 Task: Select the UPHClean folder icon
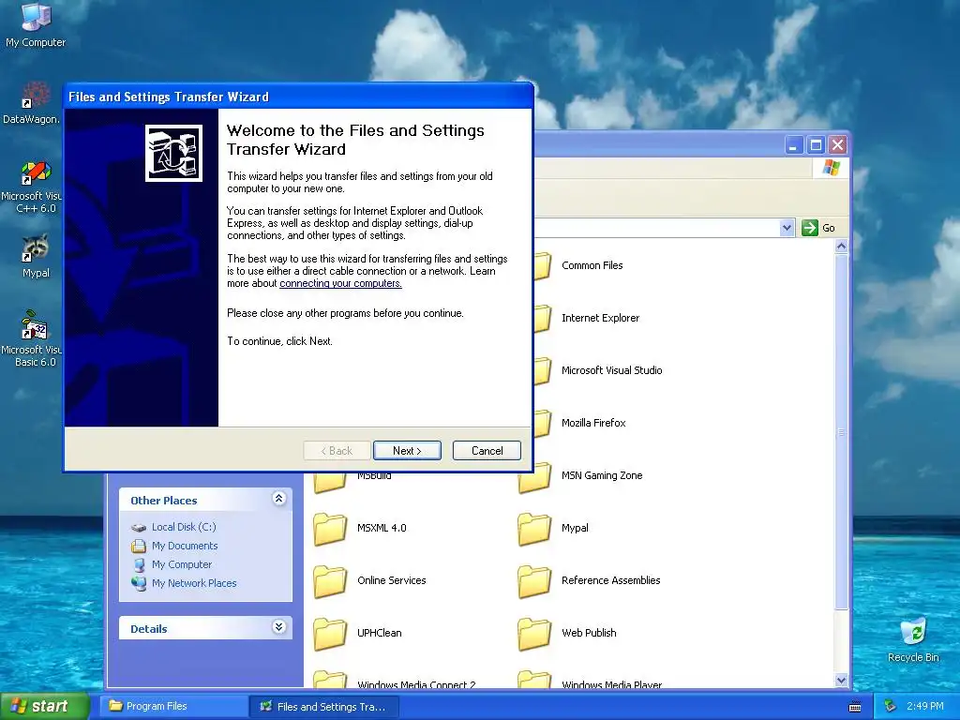(x=330, y=635)
